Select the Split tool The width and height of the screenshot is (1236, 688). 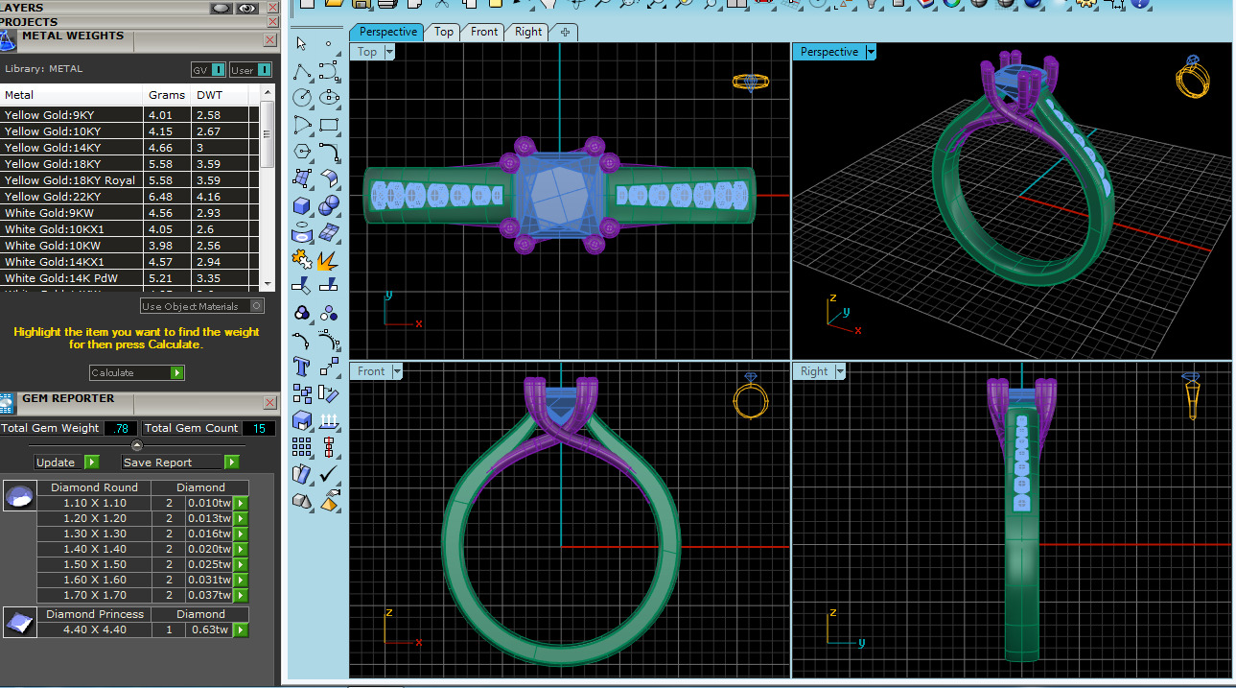(x=329, y=286)
